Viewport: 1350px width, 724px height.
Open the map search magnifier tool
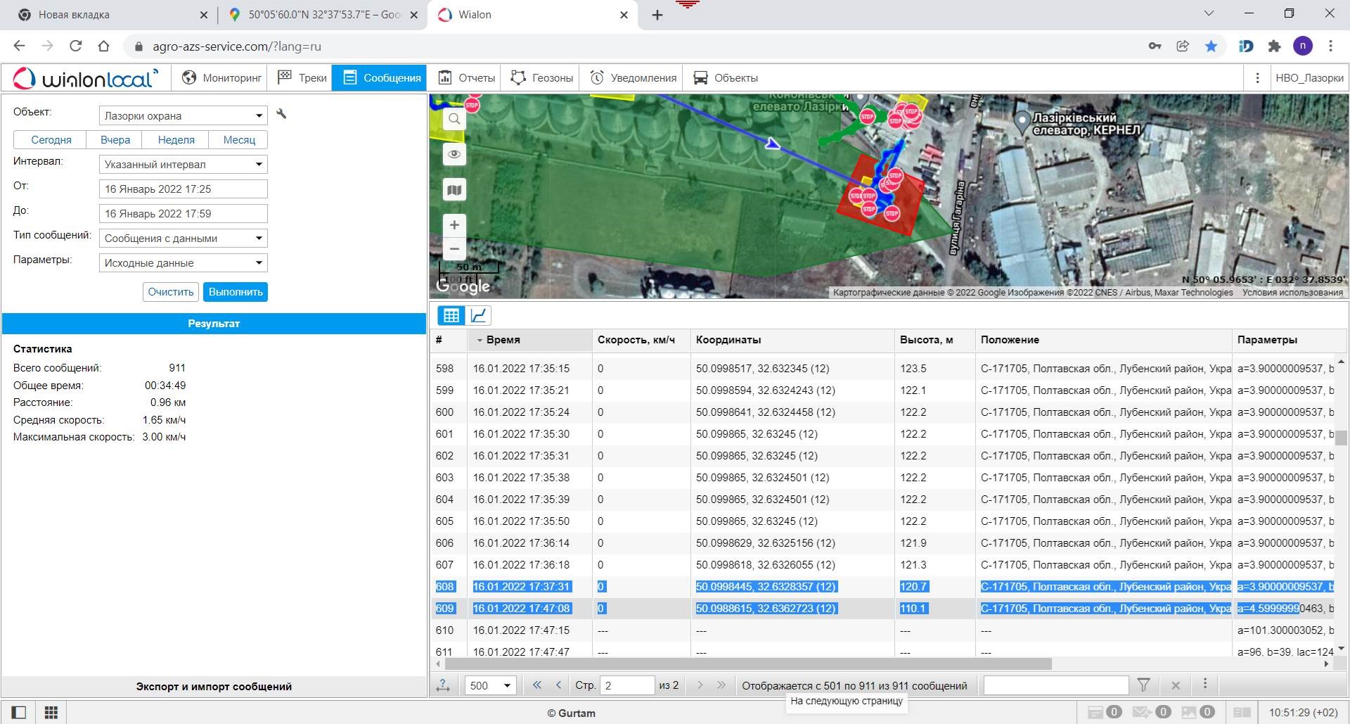(454, 119)
